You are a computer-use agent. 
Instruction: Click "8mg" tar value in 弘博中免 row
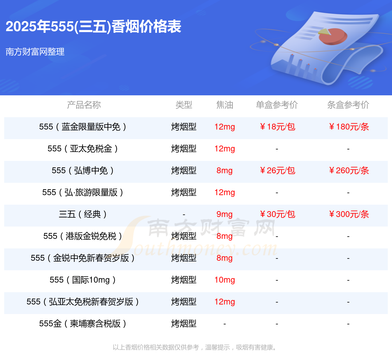tap(225, 170)
